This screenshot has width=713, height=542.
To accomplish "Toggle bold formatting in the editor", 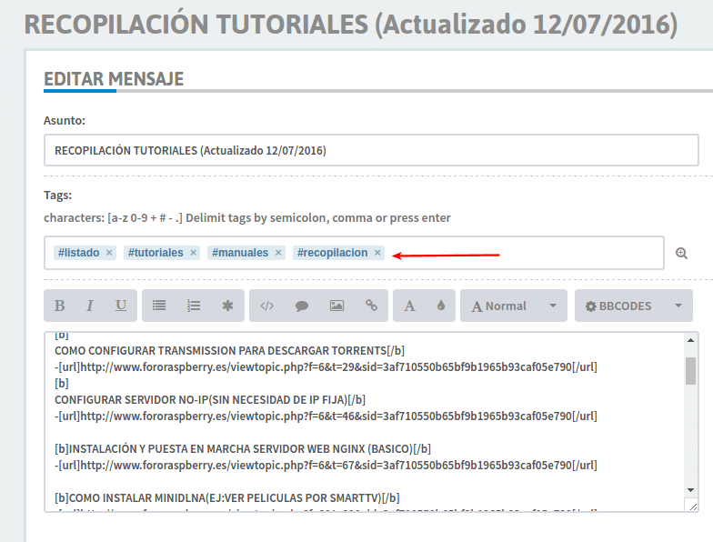I will tap(60, 306).
